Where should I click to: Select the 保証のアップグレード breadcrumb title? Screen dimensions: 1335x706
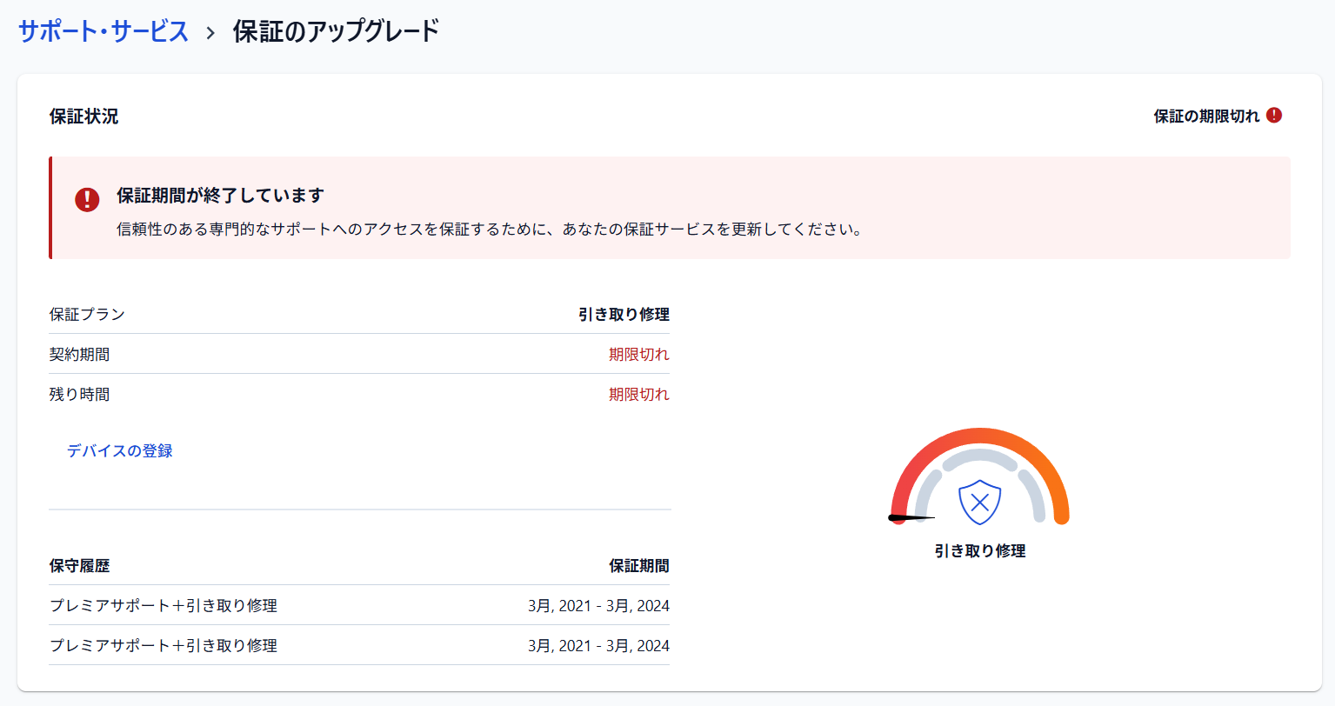[336, 31]
